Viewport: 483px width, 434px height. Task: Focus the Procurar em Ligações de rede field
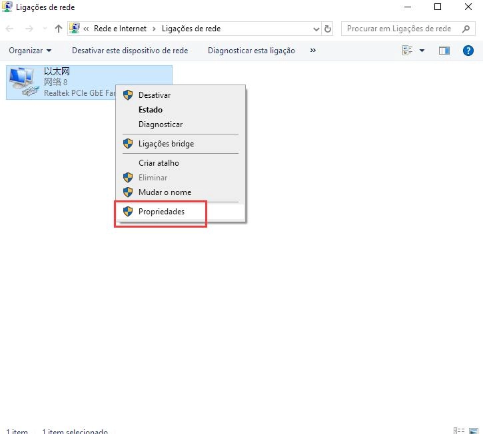[x=408, y=29]
